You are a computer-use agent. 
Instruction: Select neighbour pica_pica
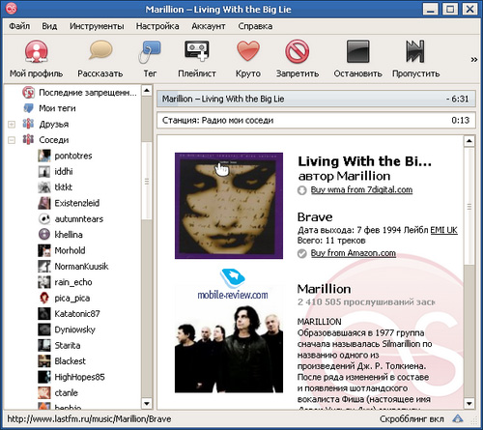point(72,299)
